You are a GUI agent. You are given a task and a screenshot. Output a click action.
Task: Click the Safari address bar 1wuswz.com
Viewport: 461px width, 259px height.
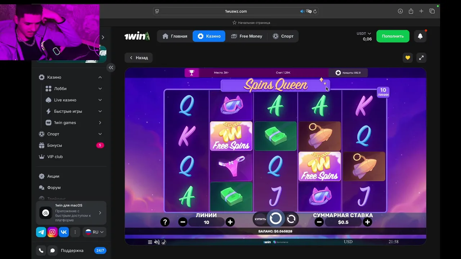click(236, 11)
